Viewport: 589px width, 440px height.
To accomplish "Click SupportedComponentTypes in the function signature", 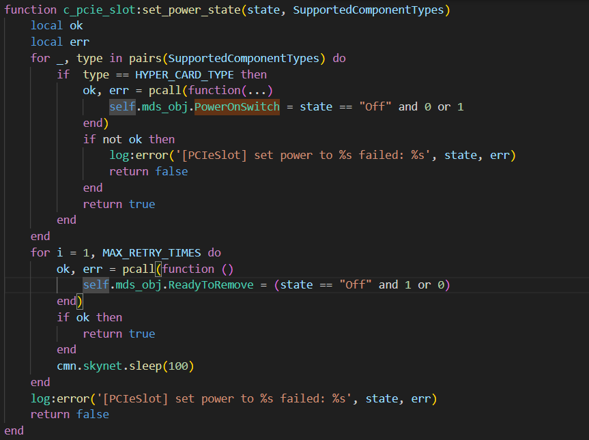I will 368,10.
